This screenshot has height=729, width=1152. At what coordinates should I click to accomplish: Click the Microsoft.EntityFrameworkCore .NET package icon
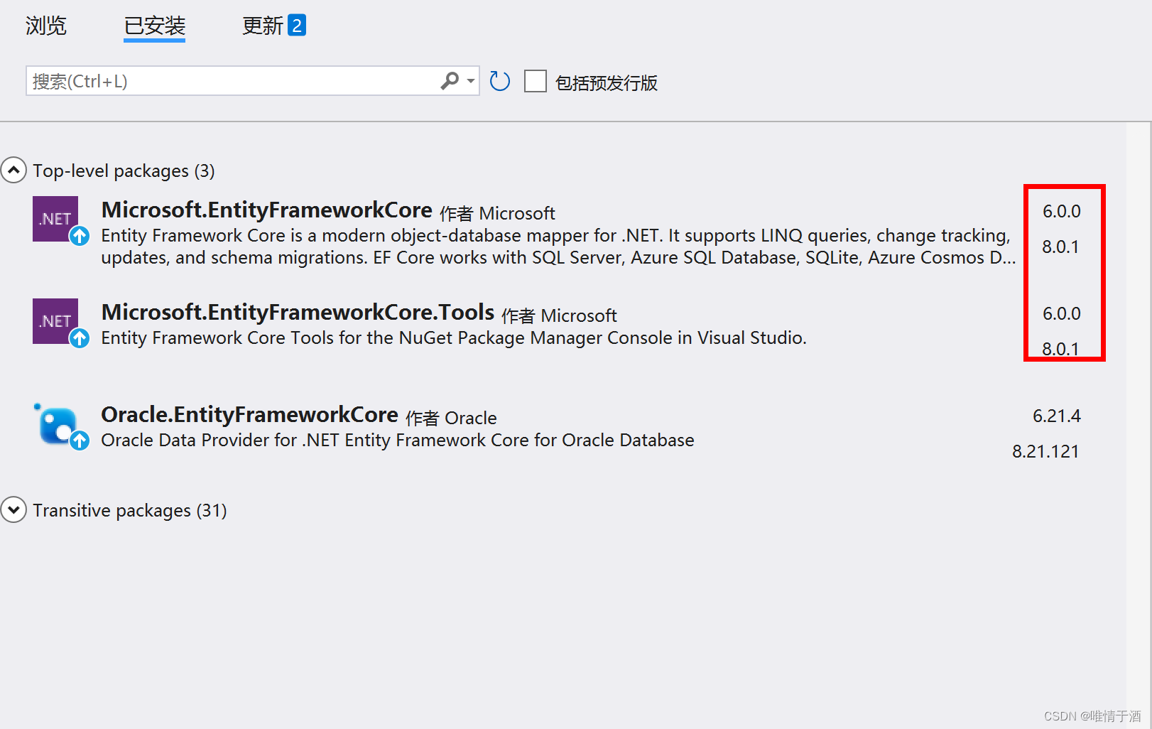[55, 219]
